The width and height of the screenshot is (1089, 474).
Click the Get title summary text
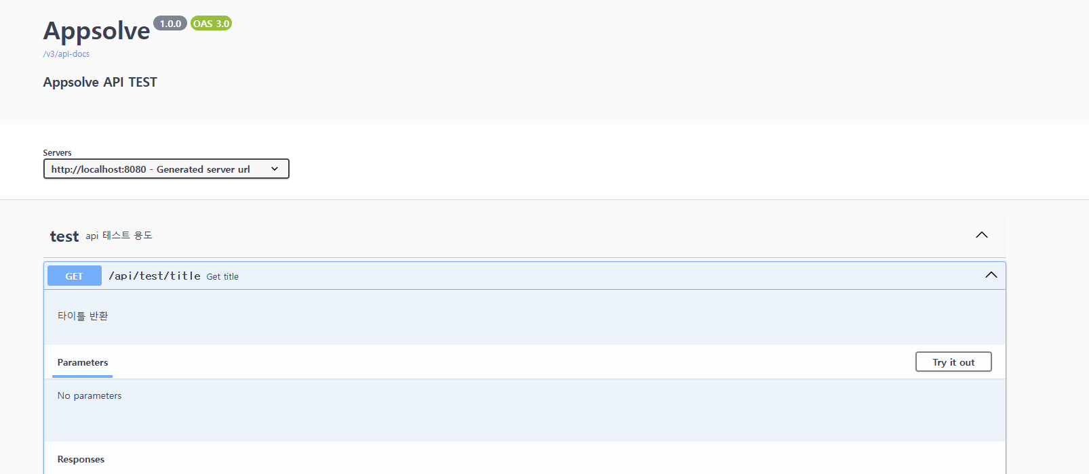pos(222,277)
